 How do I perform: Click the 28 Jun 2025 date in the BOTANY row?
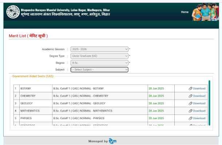(x=156, y=88)
